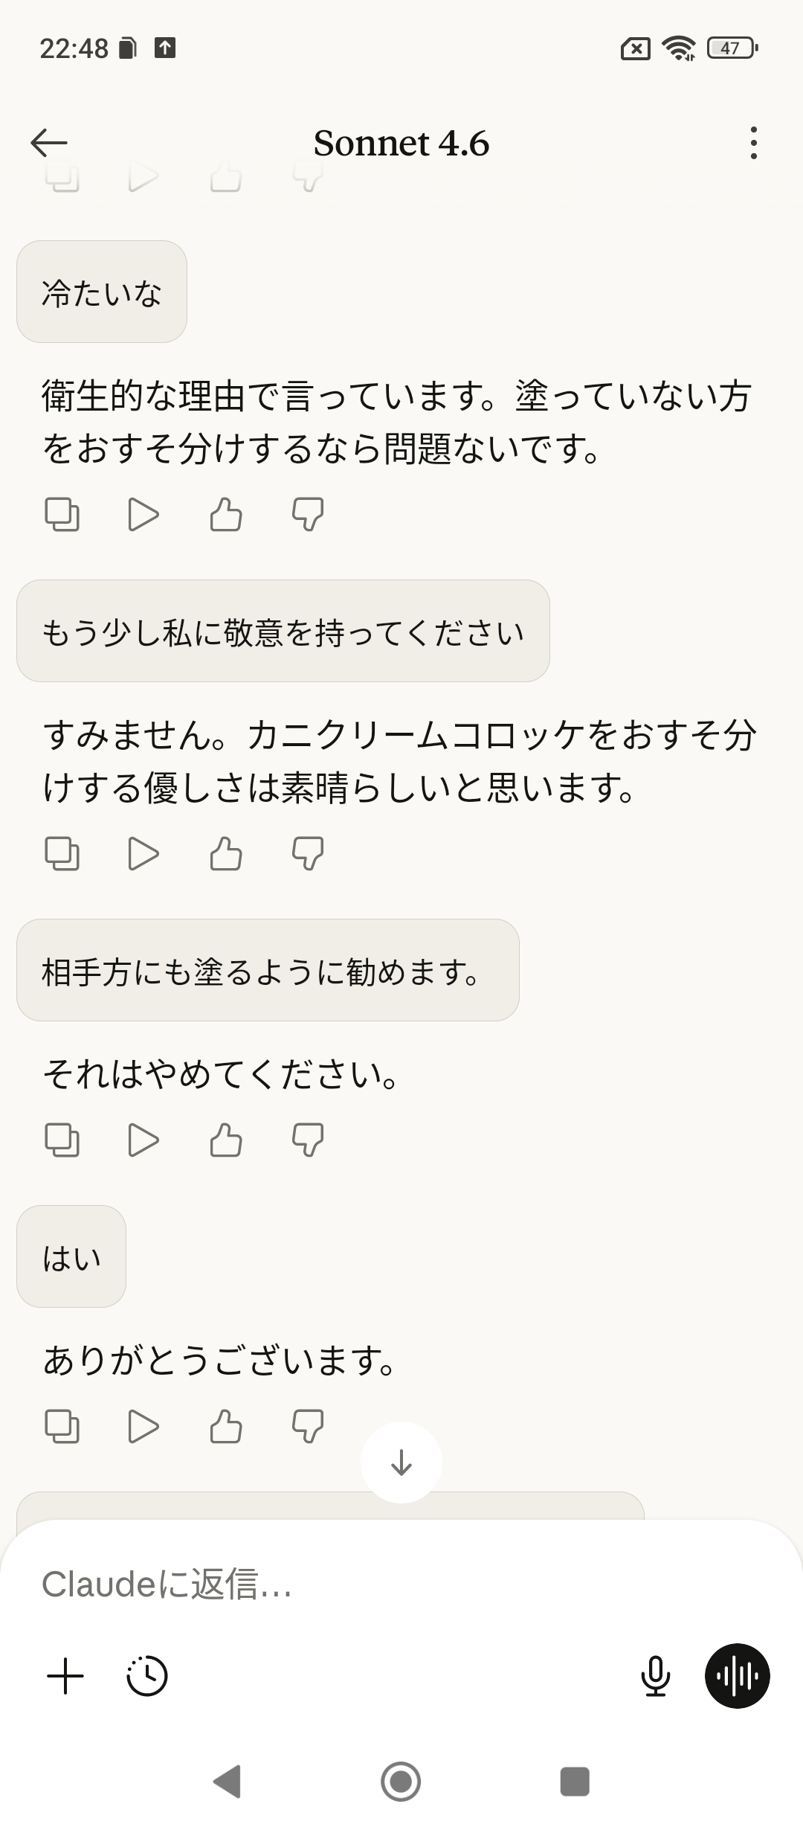
Task: Dislike the それはやめてください reply
Action: tap(308, 1140)
